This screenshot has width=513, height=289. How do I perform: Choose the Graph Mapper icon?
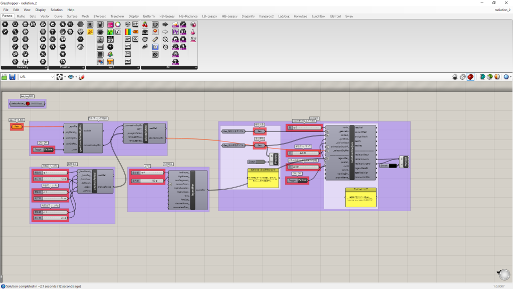coord(118,32)
